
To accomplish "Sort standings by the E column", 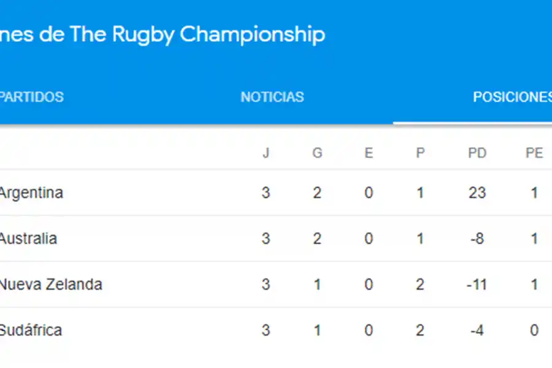I will click(369, 153).
